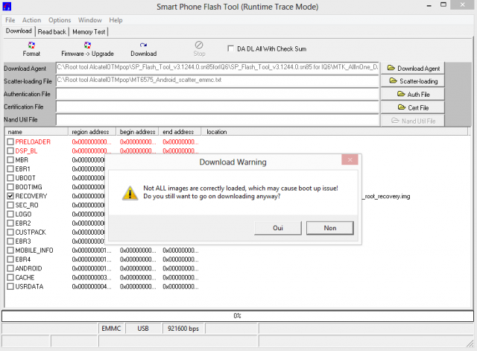Switch to the Download tab
The image size is (477, 351).
pos(19,31)
